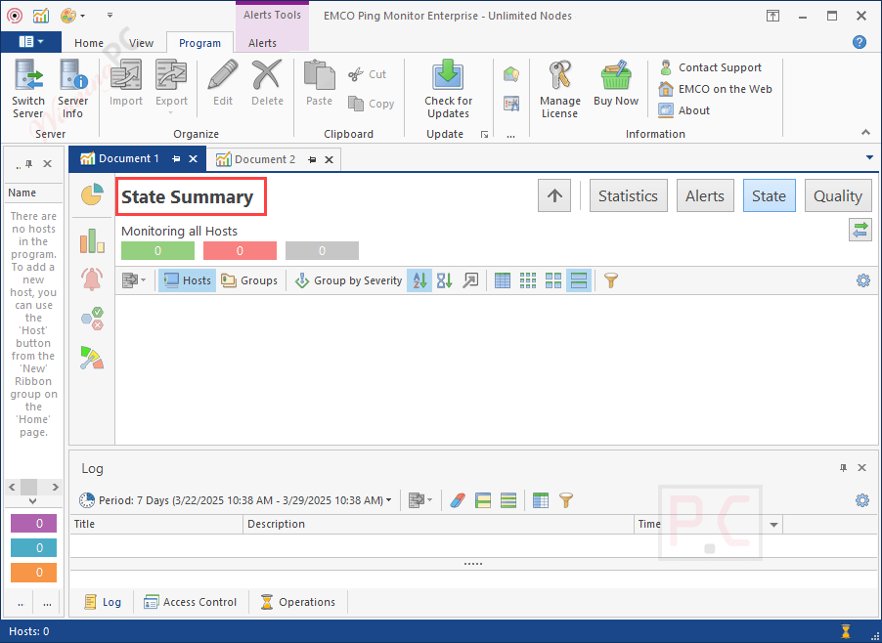The image size is (882, 643).
Task: Open Manage License keys icon
Action: [x=559, y=74]
